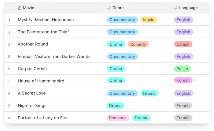Click the yellow Music genre tag

point(149,20)
